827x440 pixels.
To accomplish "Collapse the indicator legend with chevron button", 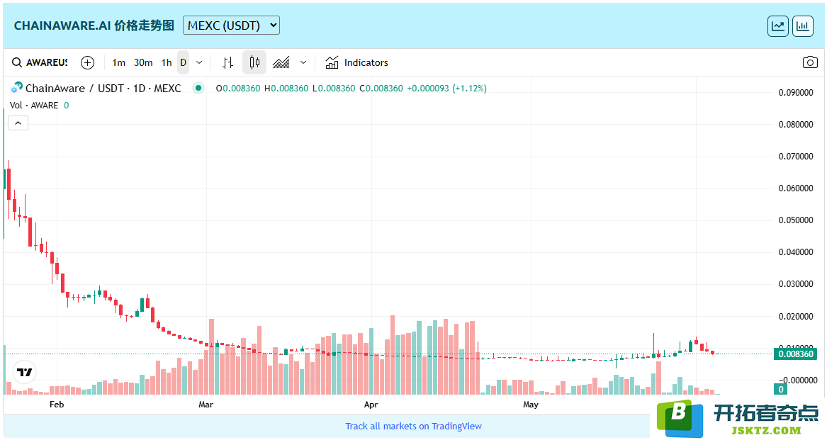I will [x=18, y=123].
